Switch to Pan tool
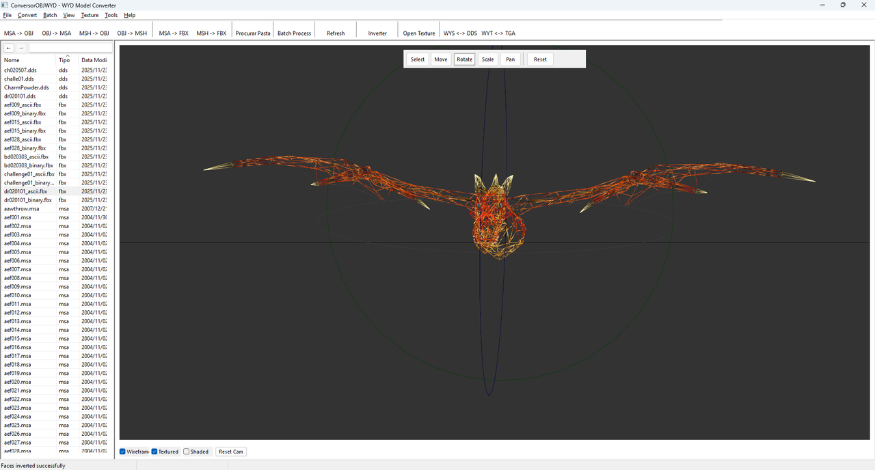The height and width of the screenshot is (470, 875). click(x=510, y=59)
